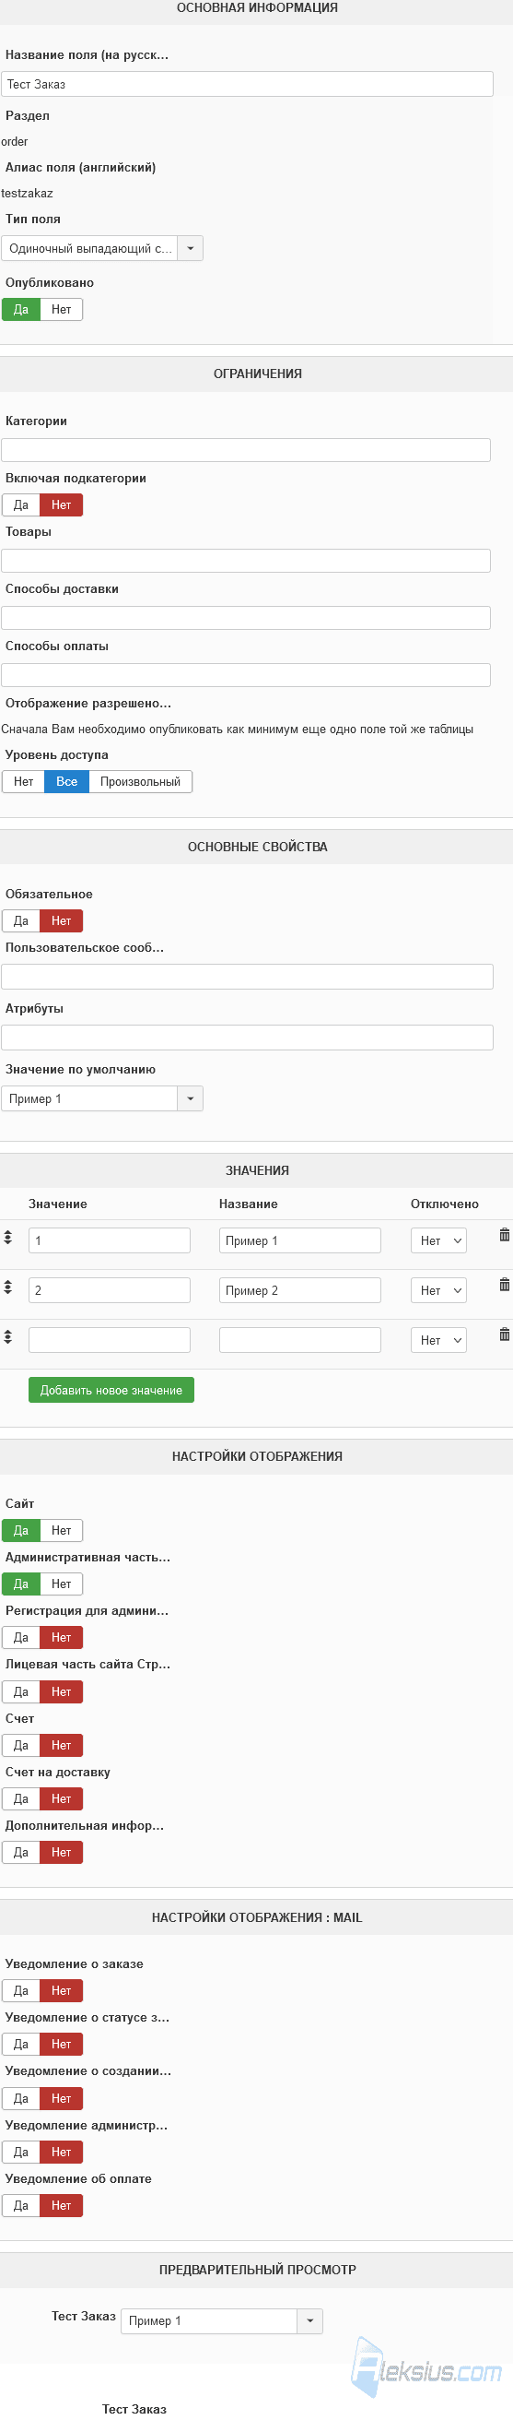
Task: Enable 'Уведомление о создании' with Да
Action: [20, 2099]
